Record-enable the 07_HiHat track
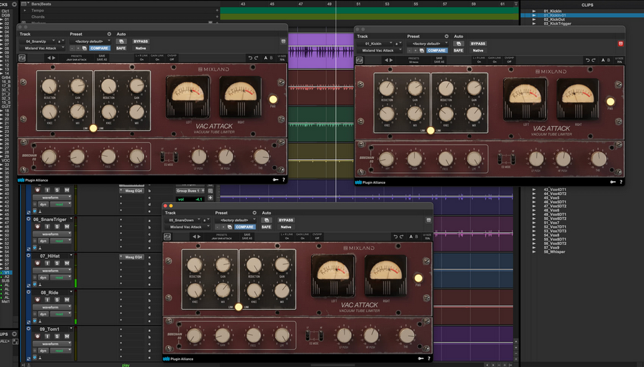The width and height of the screenshot is (644, 367). [x=37, y=263]
